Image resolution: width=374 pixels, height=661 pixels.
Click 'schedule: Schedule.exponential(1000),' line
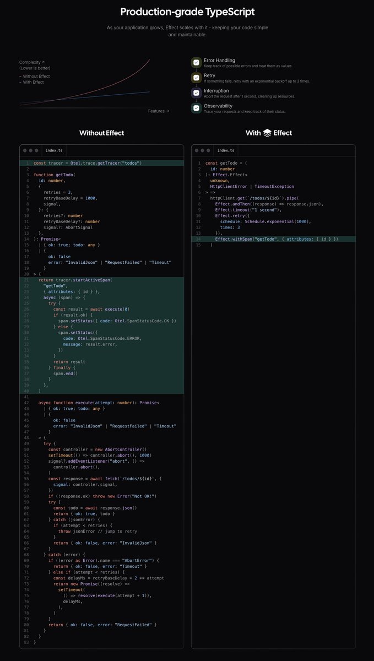(x=265, y=221)
